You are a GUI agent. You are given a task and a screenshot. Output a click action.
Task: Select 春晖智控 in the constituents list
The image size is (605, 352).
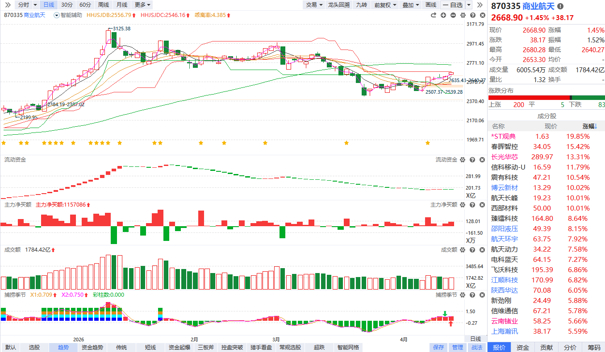point(505,147)
